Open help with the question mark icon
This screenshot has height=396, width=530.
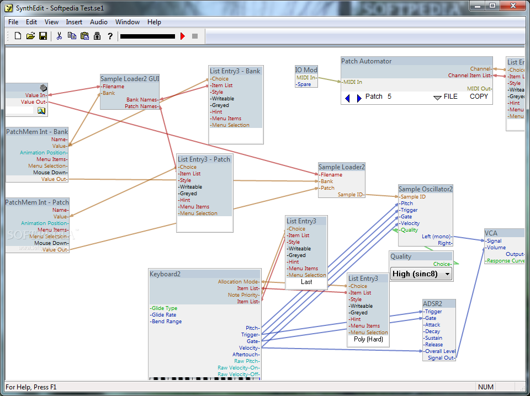click(110, 36)
